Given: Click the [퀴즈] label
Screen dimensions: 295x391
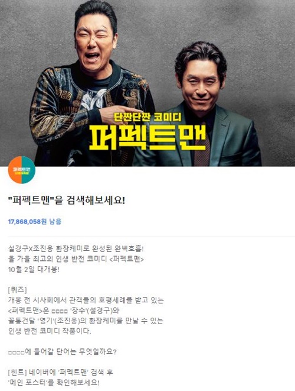Looking at the screenshot, I should (18, 290).
